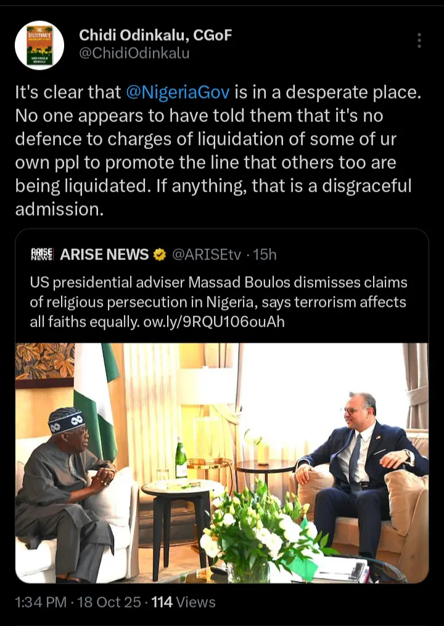This screenshot has height=626, width=444.
Task: Open the ow.ly/9RQU106ouAh link
Action: pyautogui.click(x=225, y=322)
